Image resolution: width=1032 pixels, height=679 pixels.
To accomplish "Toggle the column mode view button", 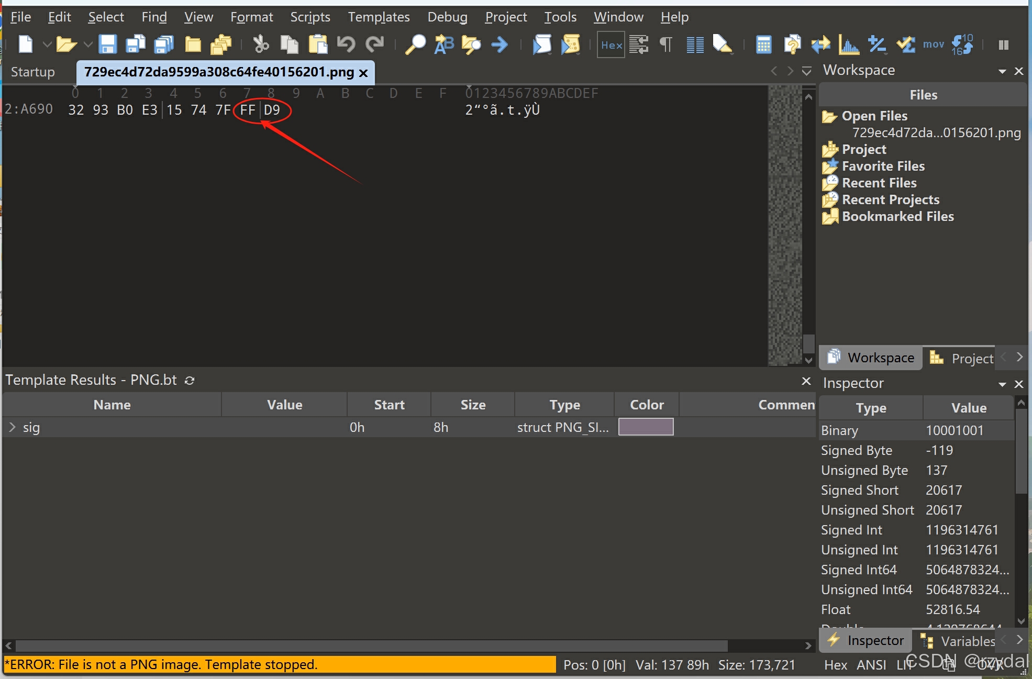I will [695, 44].
